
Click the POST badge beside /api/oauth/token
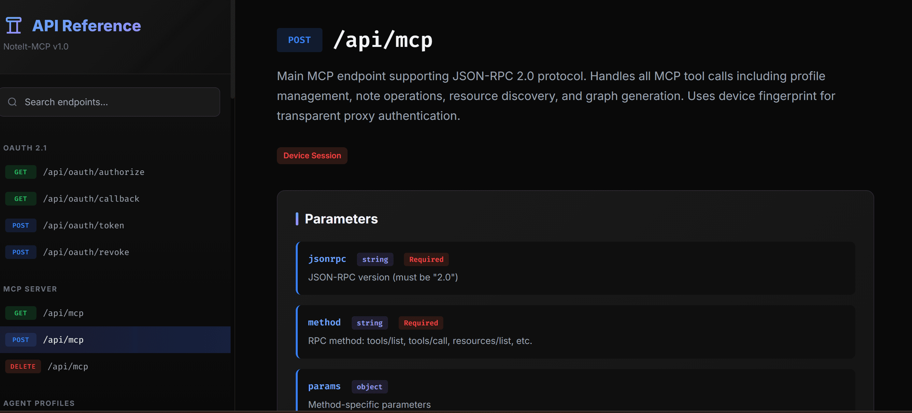tap(21, 225)
